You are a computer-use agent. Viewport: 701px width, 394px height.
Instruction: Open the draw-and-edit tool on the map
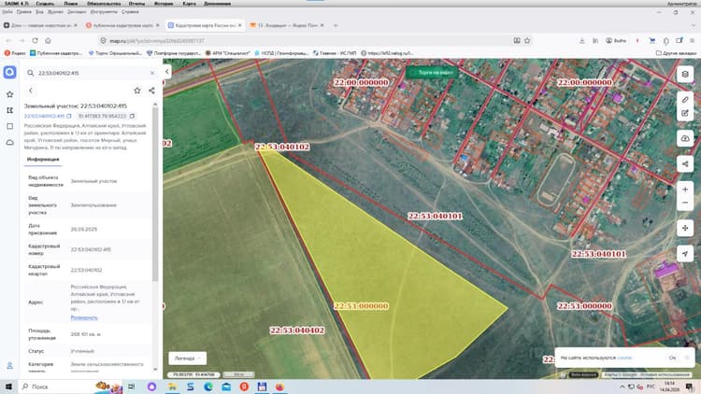click(x=685, y=114)
